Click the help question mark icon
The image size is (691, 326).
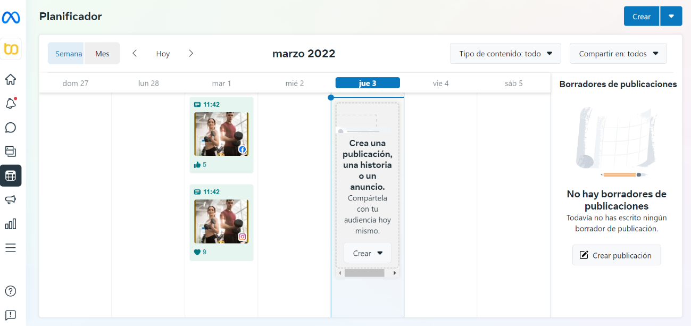pyautogui.click(x=11, y=291)
